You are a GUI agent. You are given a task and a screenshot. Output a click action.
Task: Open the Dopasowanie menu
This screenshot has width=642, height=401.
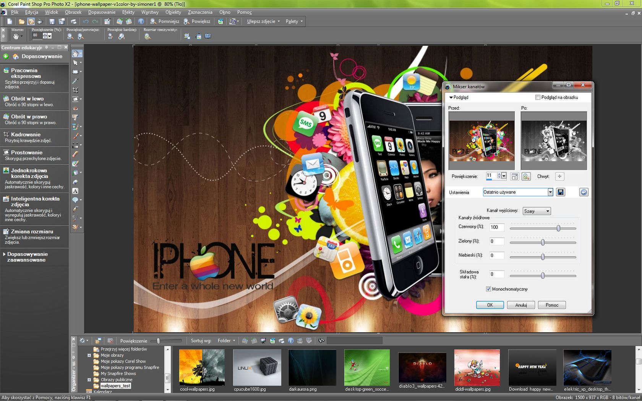click(x=102, y=12)
